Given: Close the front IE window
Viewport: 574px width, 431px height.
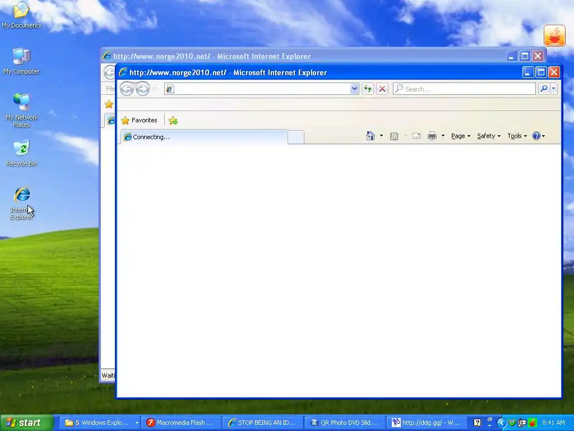Looking at the screenshot, I should coord(554,72).
